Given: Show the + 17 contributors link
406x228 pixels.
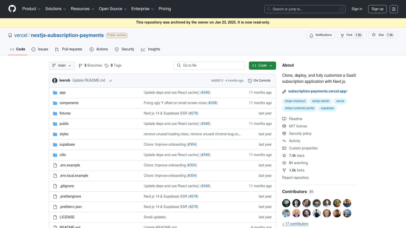Looking at the screenshot, I should click(295, 224).
